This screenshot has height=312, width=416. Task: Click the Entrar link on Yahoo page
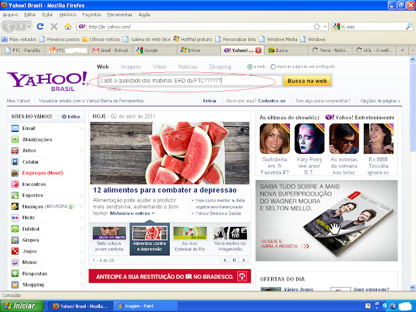point(209,101)
